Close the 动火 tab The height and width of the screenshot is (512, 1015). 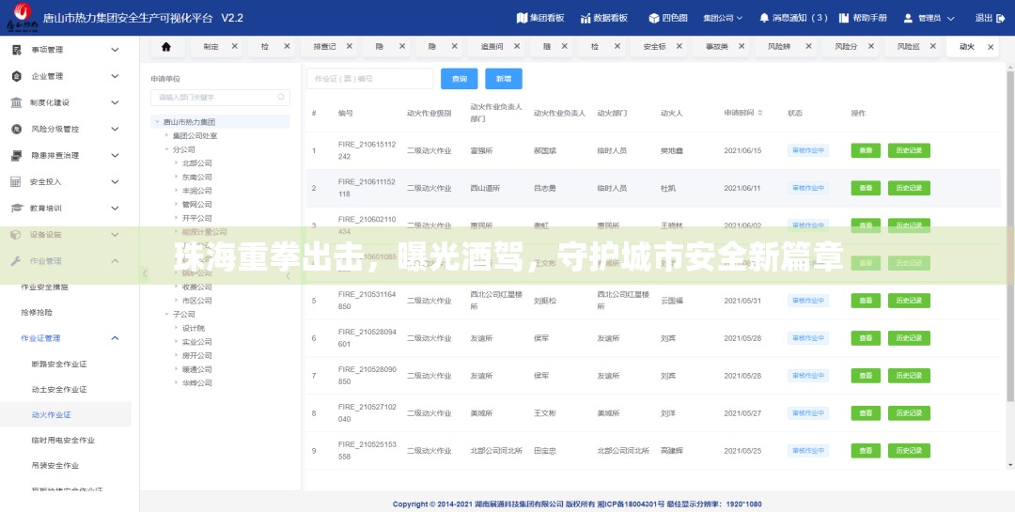coord(990,47)
